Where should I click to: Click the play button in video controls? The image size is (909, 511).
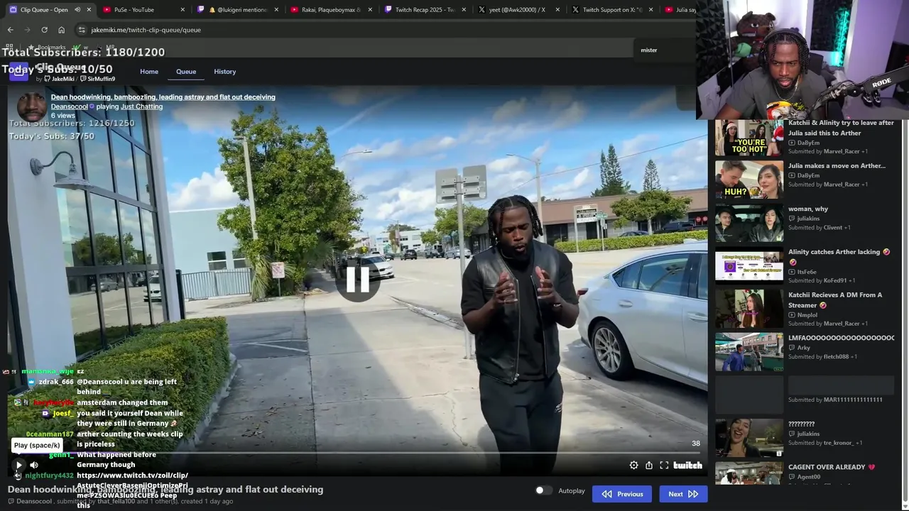(19, 465)
